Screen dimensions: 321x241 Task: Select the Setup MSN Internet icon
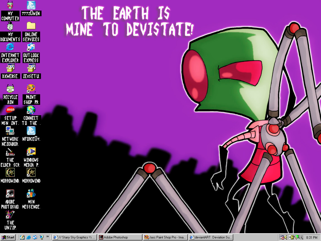coord(10,115)
